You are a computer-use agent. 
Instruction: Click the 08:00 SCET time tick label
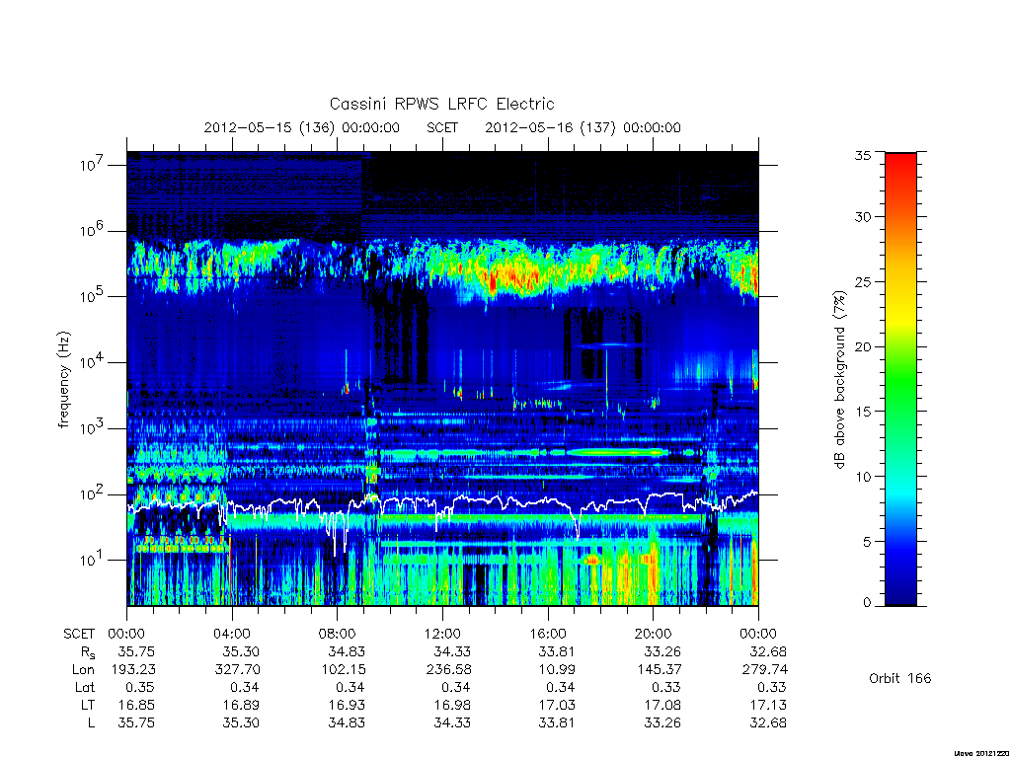(338, 634)
